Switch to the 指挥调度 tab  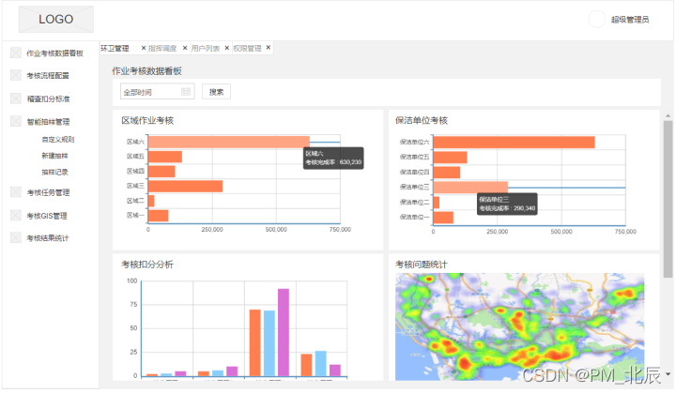coord(162,48)
